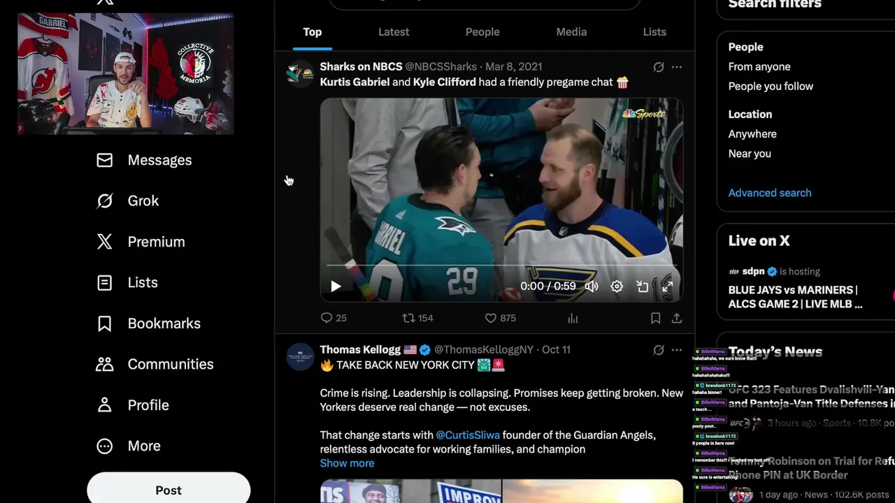
Task: Open Bookmarks via the bookmark icon
Action: (x=104, y=323)
